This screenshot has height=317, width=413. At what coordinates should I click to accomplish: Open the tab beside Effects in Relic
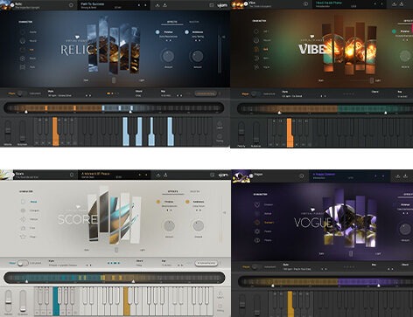point(194,22)
